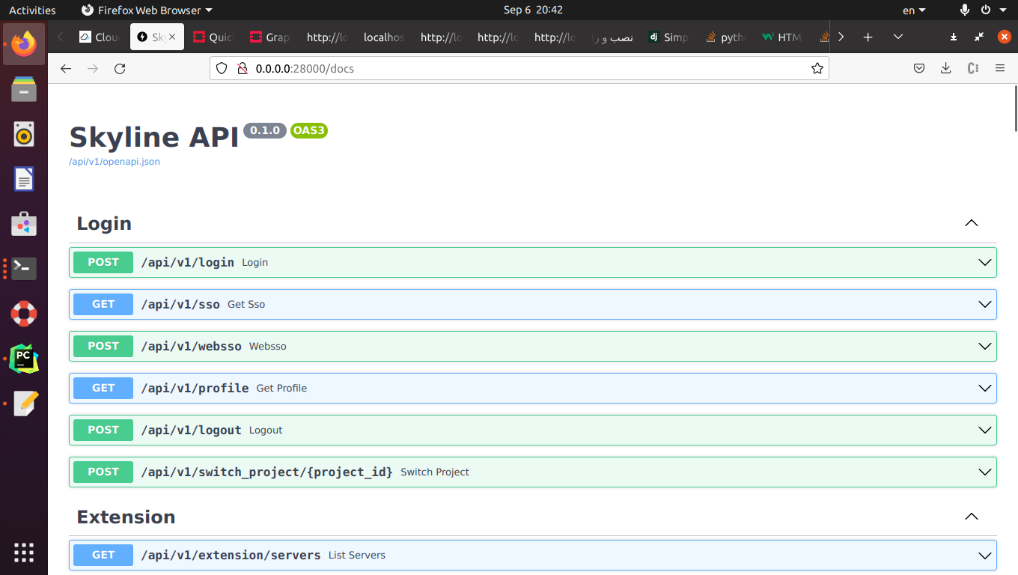This screenshot has width=1018, height=575.
Task: Bookmark this page with the star icon
Action: (817, 69)
